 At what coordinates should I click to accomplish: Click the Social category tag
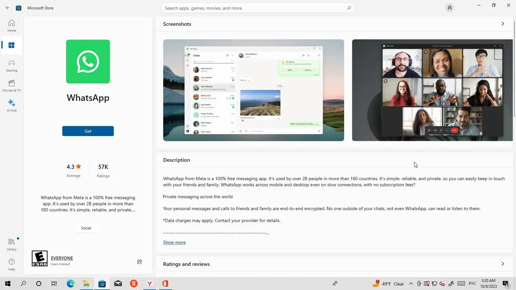coord(86,228)
